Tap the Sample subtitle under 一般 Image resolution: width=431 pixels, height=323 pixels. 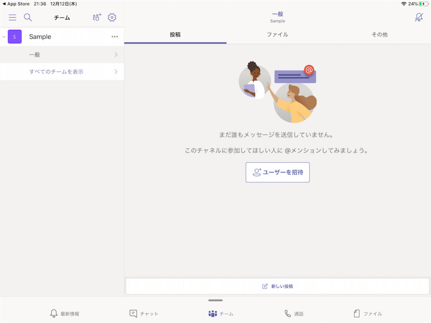point(277,21)
